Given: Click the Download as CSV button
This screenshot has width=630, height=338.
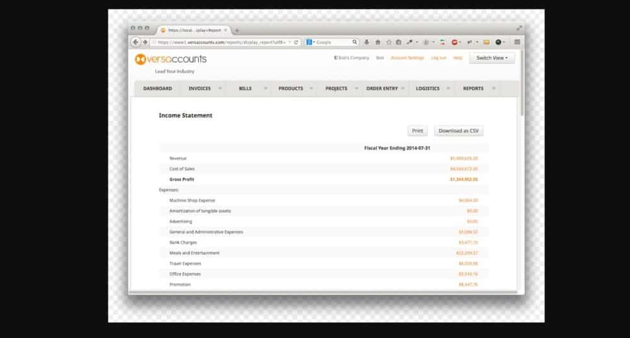Looking at the screenshot, I should click(x=459, y=131).
